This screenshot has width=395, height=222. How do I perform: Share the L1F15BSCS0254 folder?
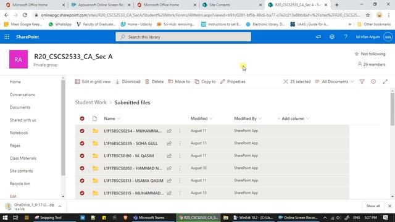(169, 131)
